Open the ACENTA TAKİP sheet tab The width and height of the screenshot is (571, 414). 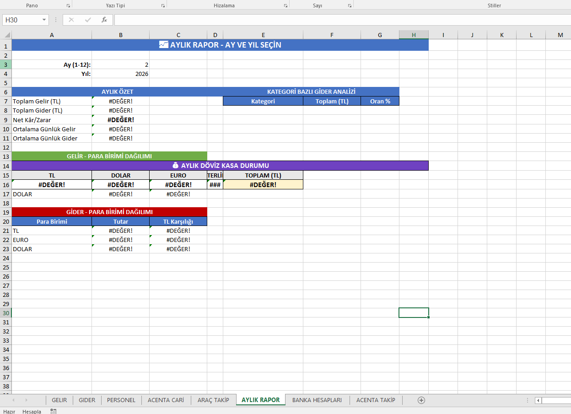[x=376, y=400]
